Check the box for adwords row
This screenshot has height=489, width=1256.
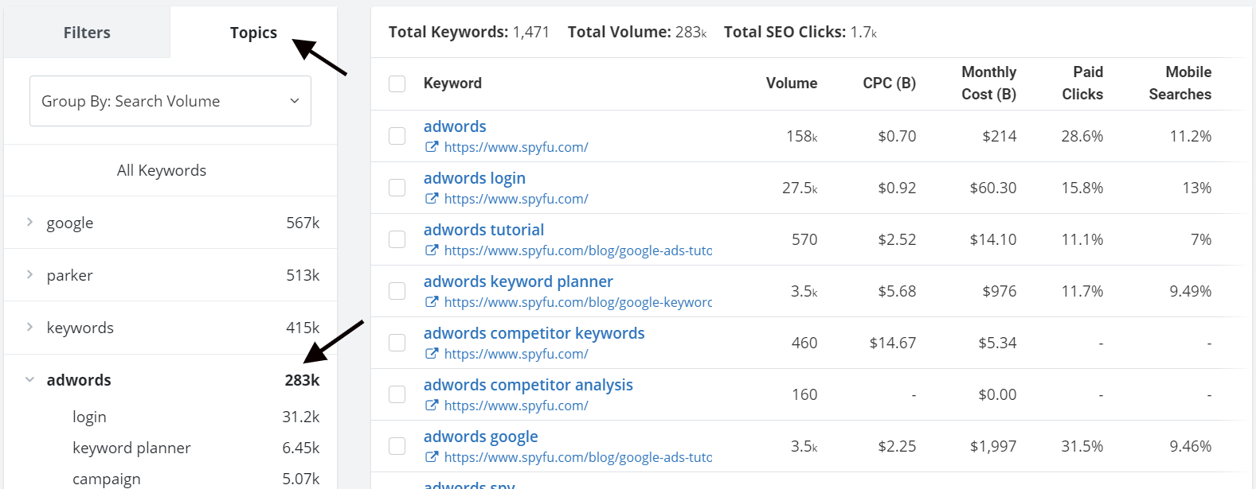[x=397, y=136]
